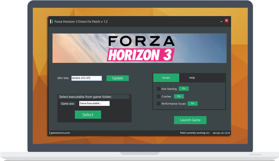The image size is (279, 161).
Task: Click the date '04-Oct-16 12:14' in status bar
Action: [221, 133]
